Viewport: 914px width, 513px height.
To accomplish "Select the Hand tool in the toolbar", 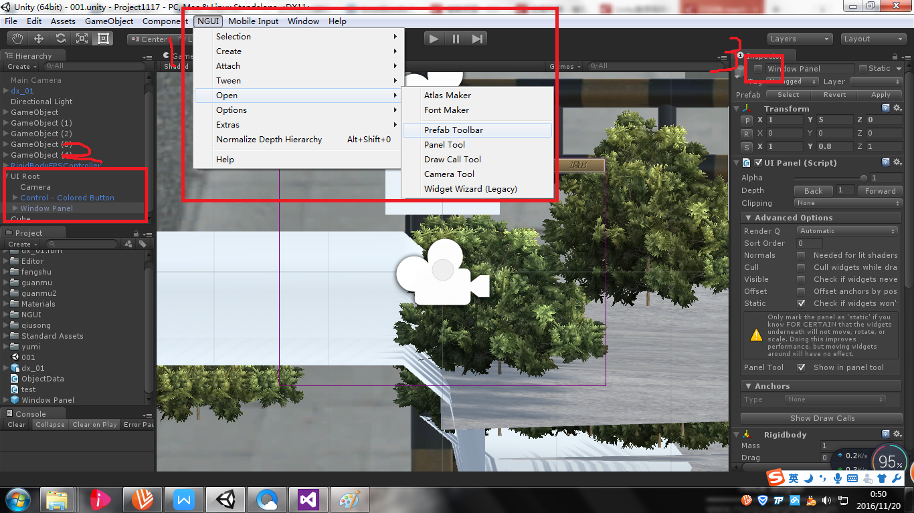I will click(x=17, y=39).
